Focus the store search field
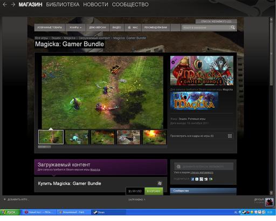 point(206,27)
